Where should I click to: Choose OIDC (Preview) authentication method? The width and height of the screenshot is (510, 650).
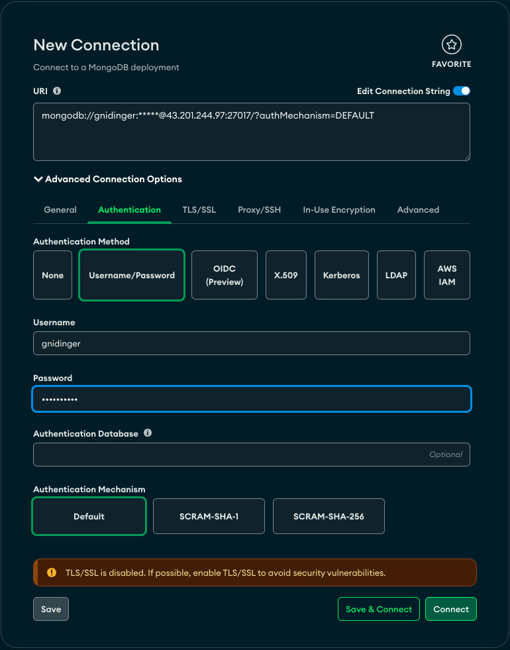(x=224, y=275)
